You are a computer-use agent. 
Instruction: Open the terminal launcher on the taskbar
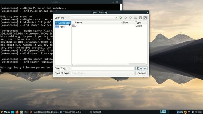[x=26, y=112]
